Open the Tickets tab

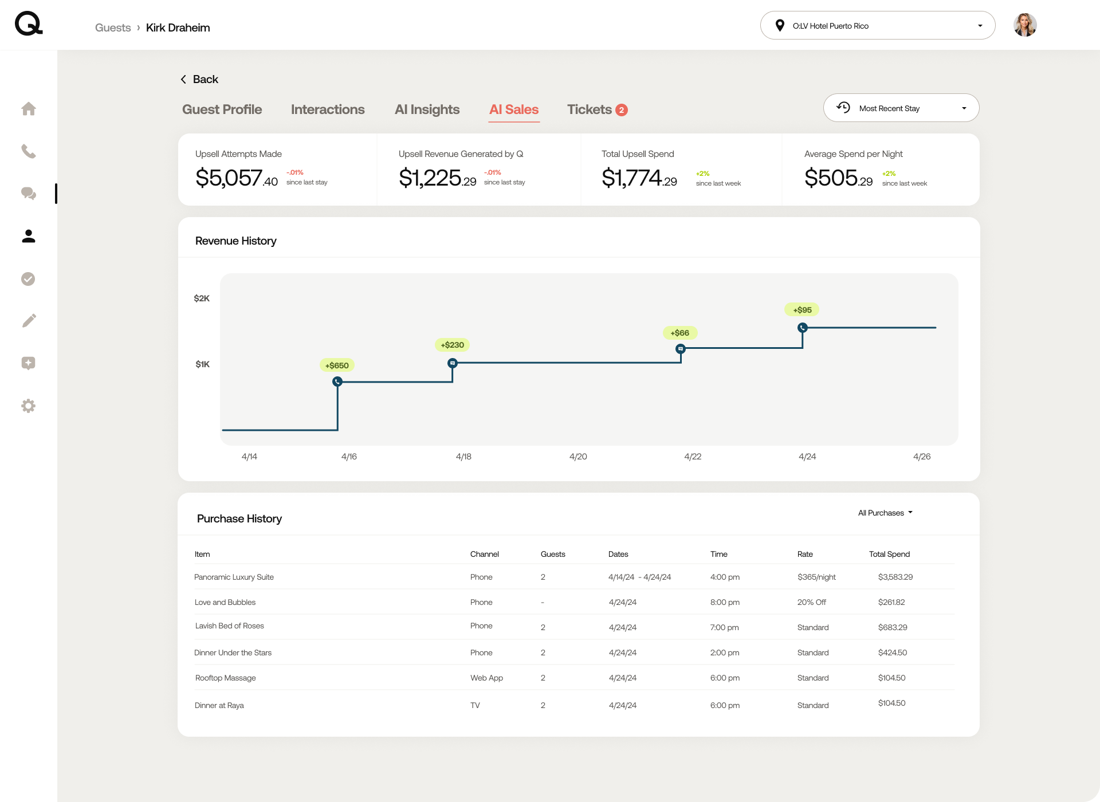tap(596, 109)
